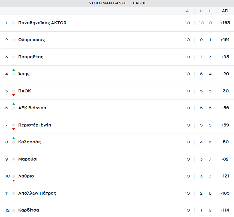Image resolution: width=234 pixels, height=217 pixels.
Task: Click the grey filled circle next to Μαρούσι
Action: pyautogui.click(x=14, y=159)
